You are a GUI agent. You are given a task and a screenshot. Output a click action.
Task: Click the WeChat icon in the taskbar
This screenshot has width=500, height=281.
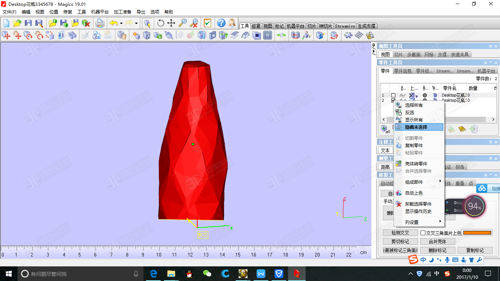pos(207,273)
